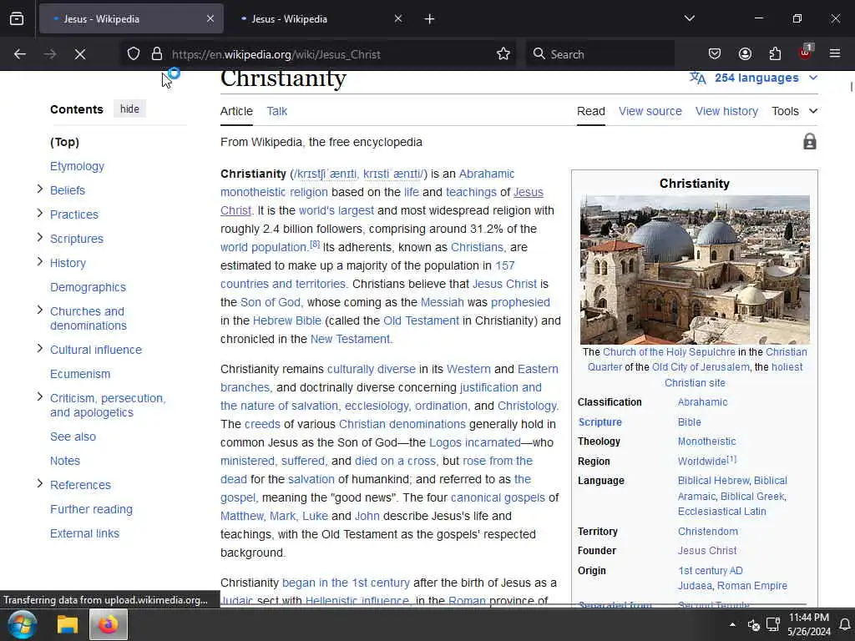Select the Read tab

click(591, 111)
